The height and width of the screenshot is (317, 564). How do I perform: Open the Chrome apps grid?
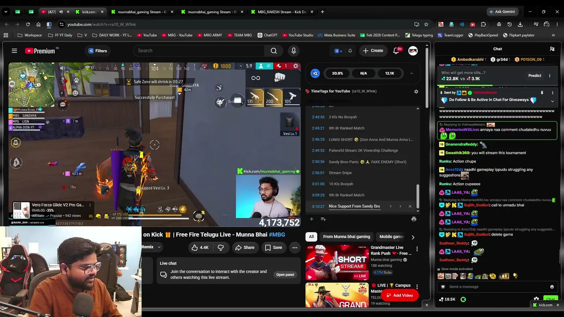(6, 35)
